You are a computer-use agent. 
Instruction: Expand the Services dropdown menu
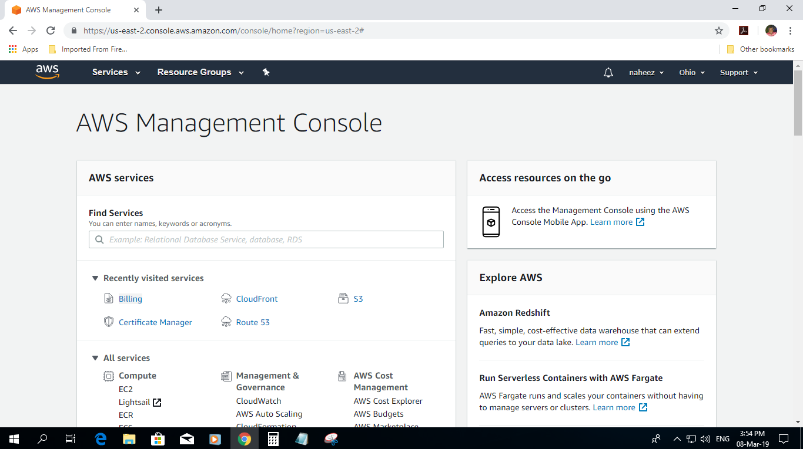(x=116, y=72)
